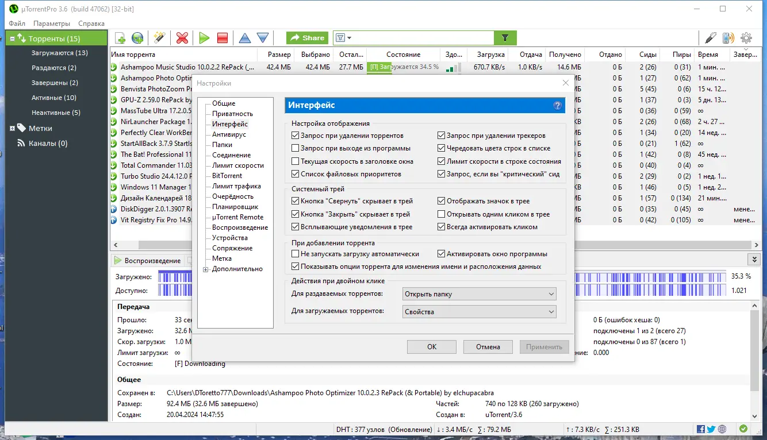
Task: Click the Метки tag icon in sidebar
Action: (21, 128)
